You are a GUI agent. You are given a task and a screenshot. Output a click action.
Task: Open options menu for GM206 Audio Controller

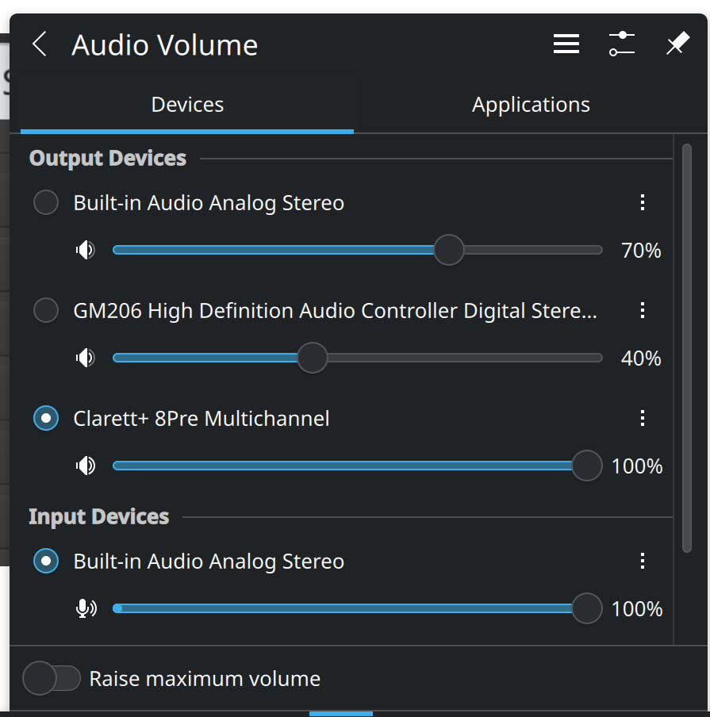click(x=643, y=311)
